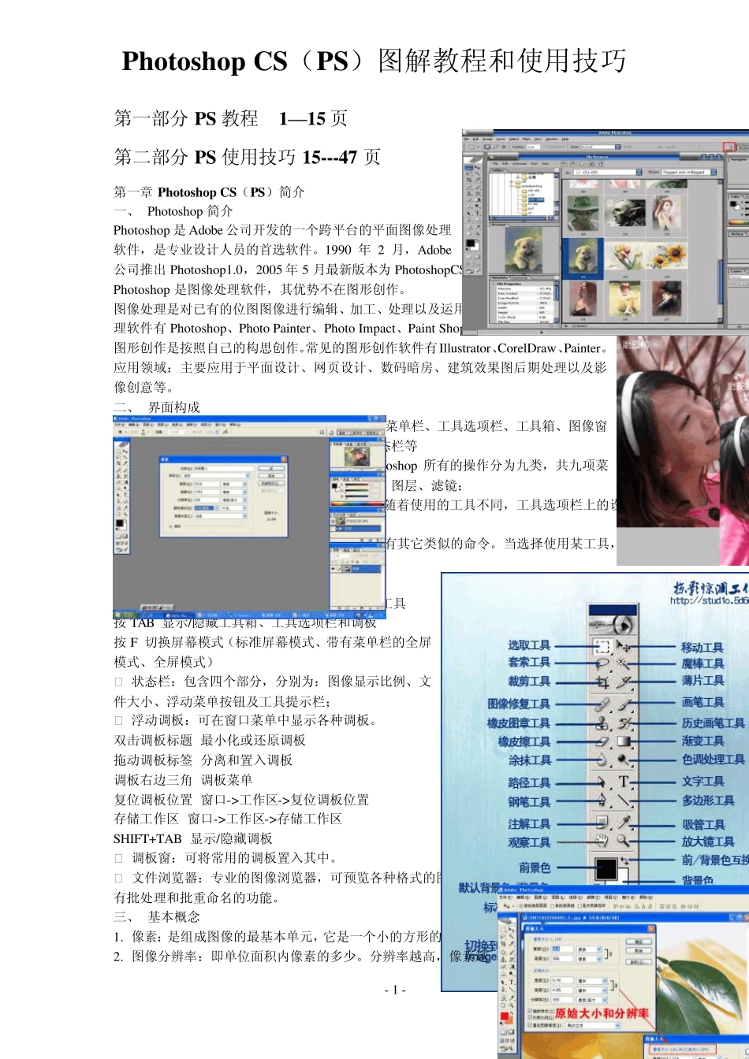Toggle 约束比例 checkbox in Image Size dialog
Image resolution: width=749 pixels, height=1059 pixels.
(x=530, y=1017)
